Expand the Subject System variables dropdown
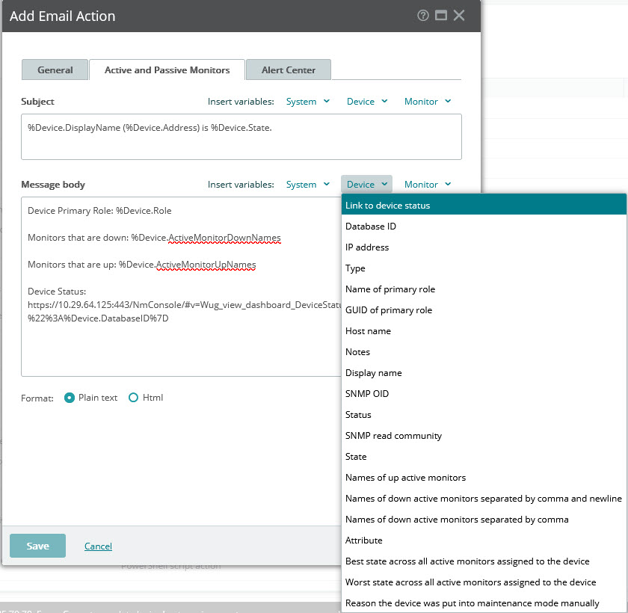 [x=307, y=102]
